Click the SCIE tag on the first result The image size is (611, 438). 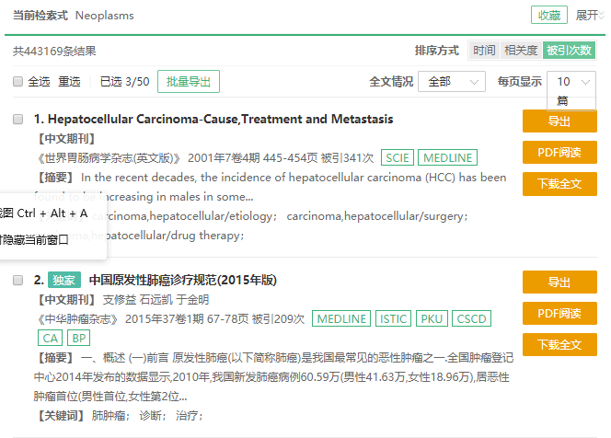(x=397, y=157)
